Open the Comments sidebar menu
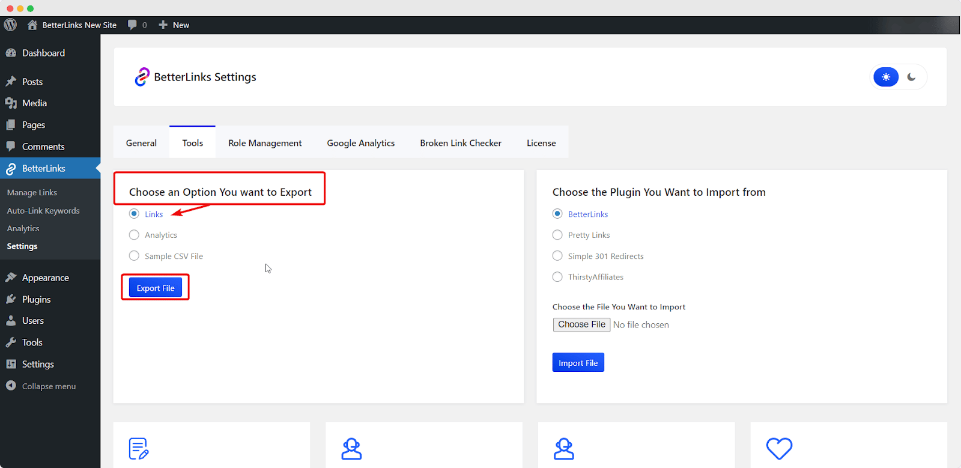 click(x=50, y=147)
